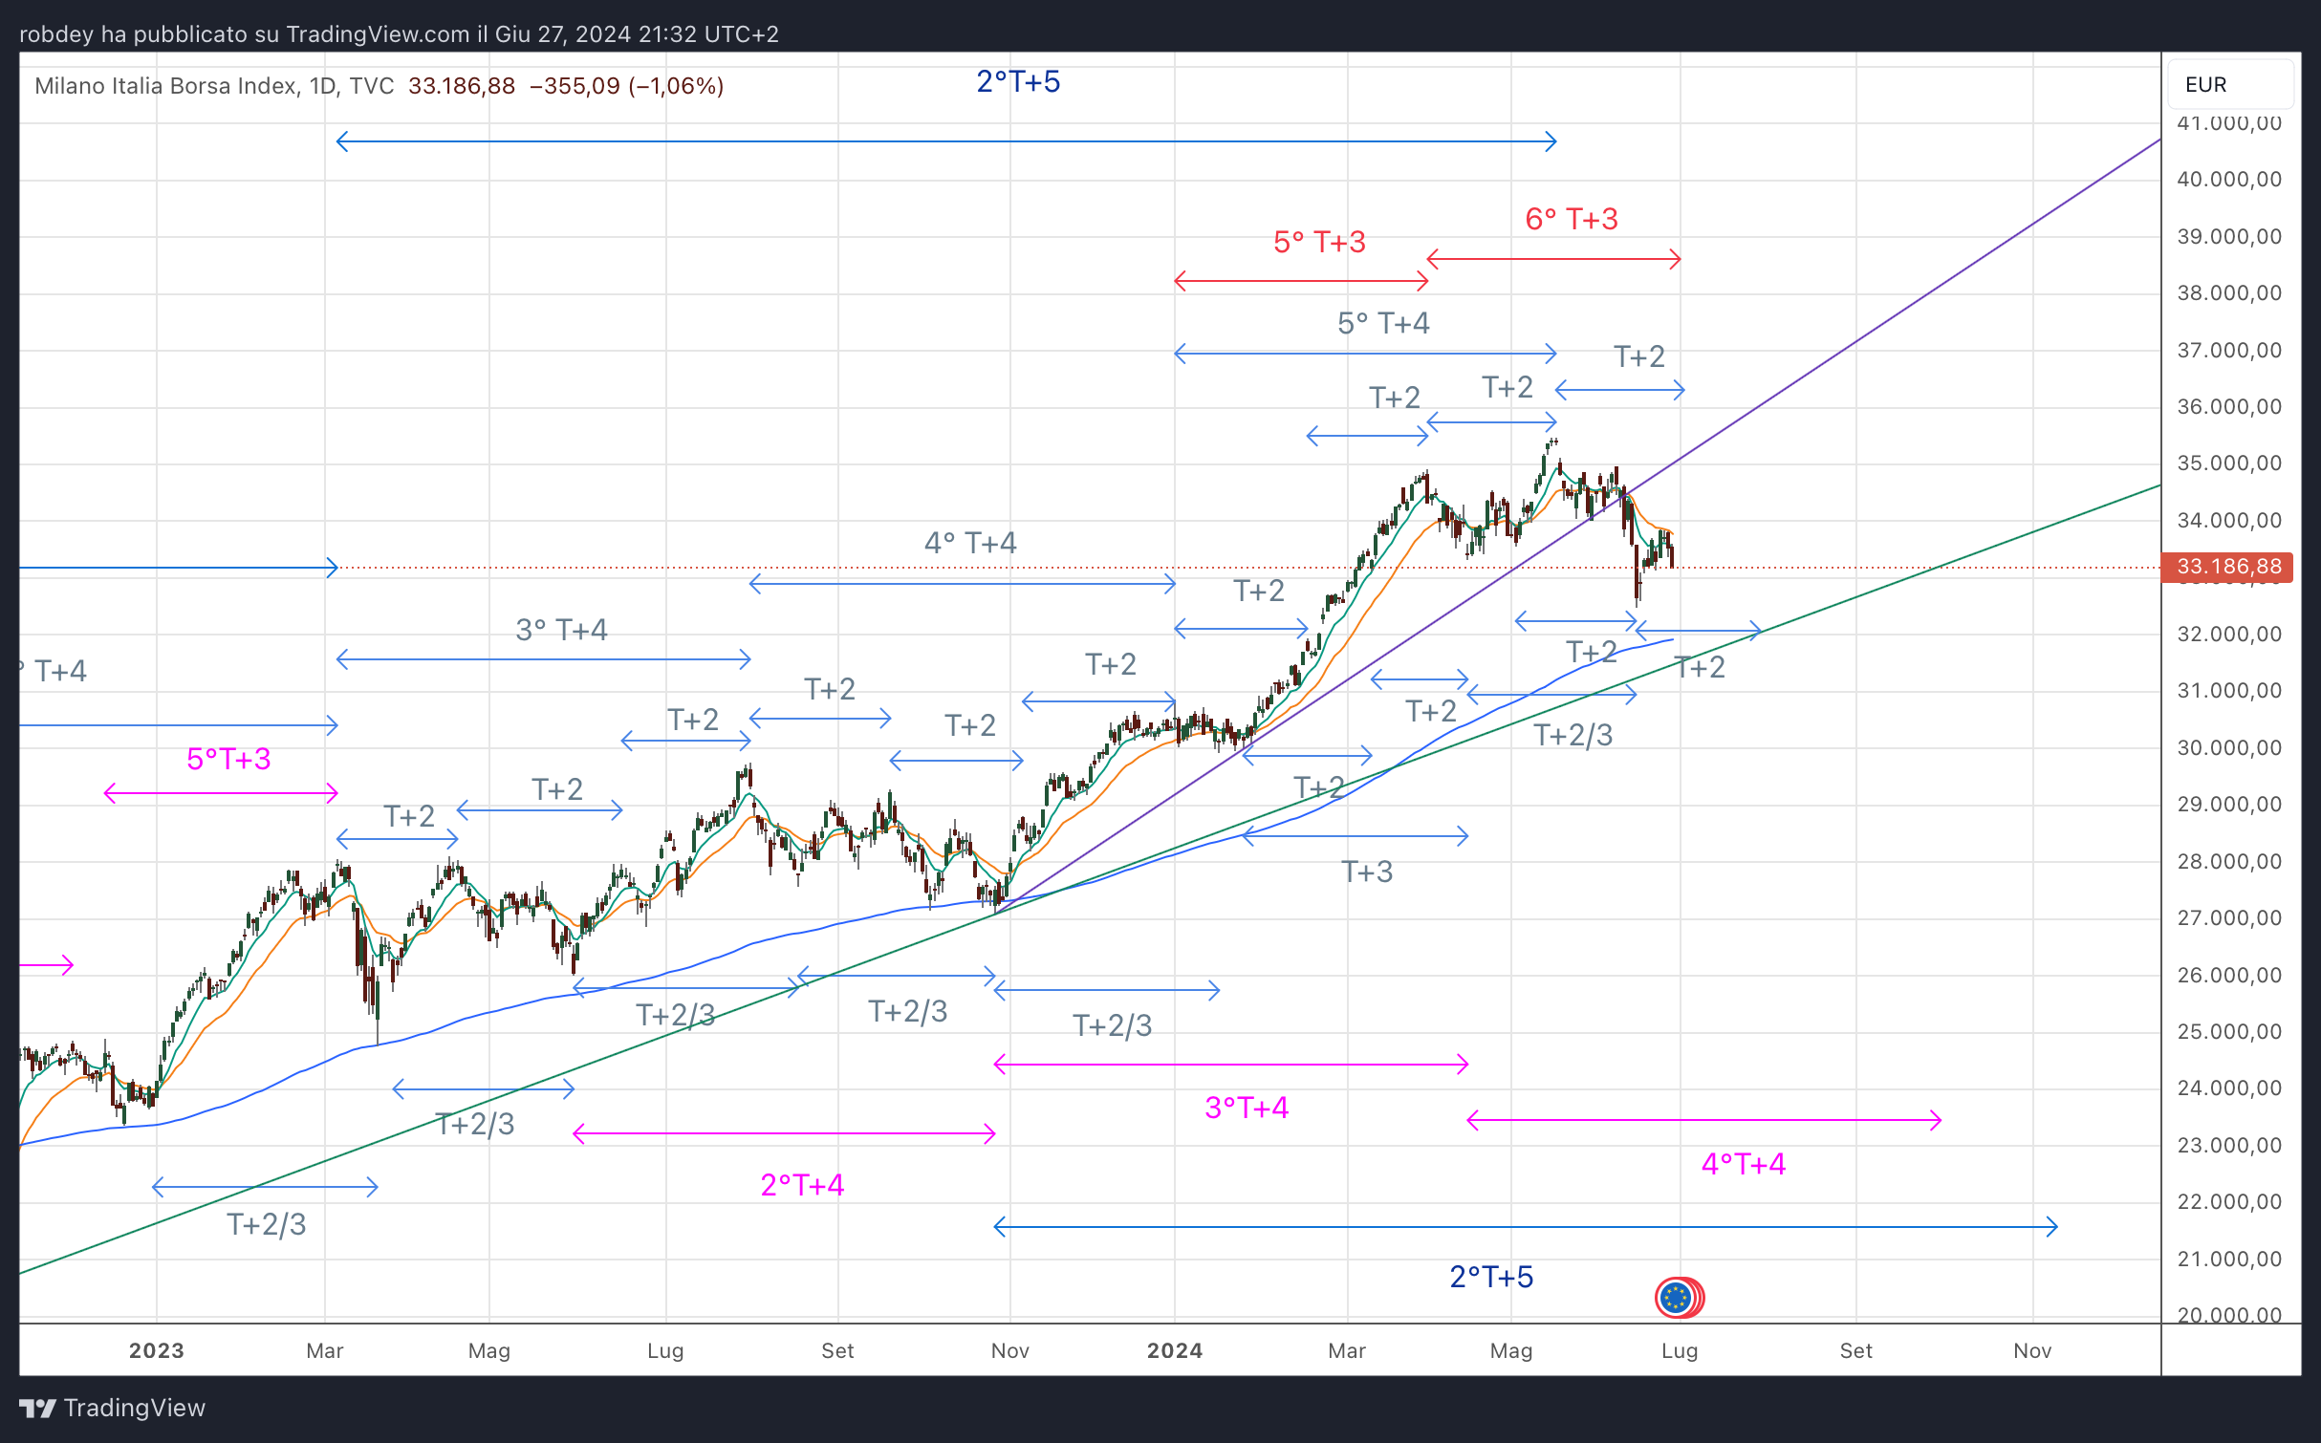This screenshot has width=2321, height=1443.
Task: Click the T+2/3 label above 22.000,00
Action: point(267,1225)
